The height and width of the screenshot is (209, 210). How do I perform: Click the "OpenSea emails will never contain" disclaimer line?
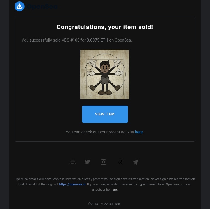point(105,179)
